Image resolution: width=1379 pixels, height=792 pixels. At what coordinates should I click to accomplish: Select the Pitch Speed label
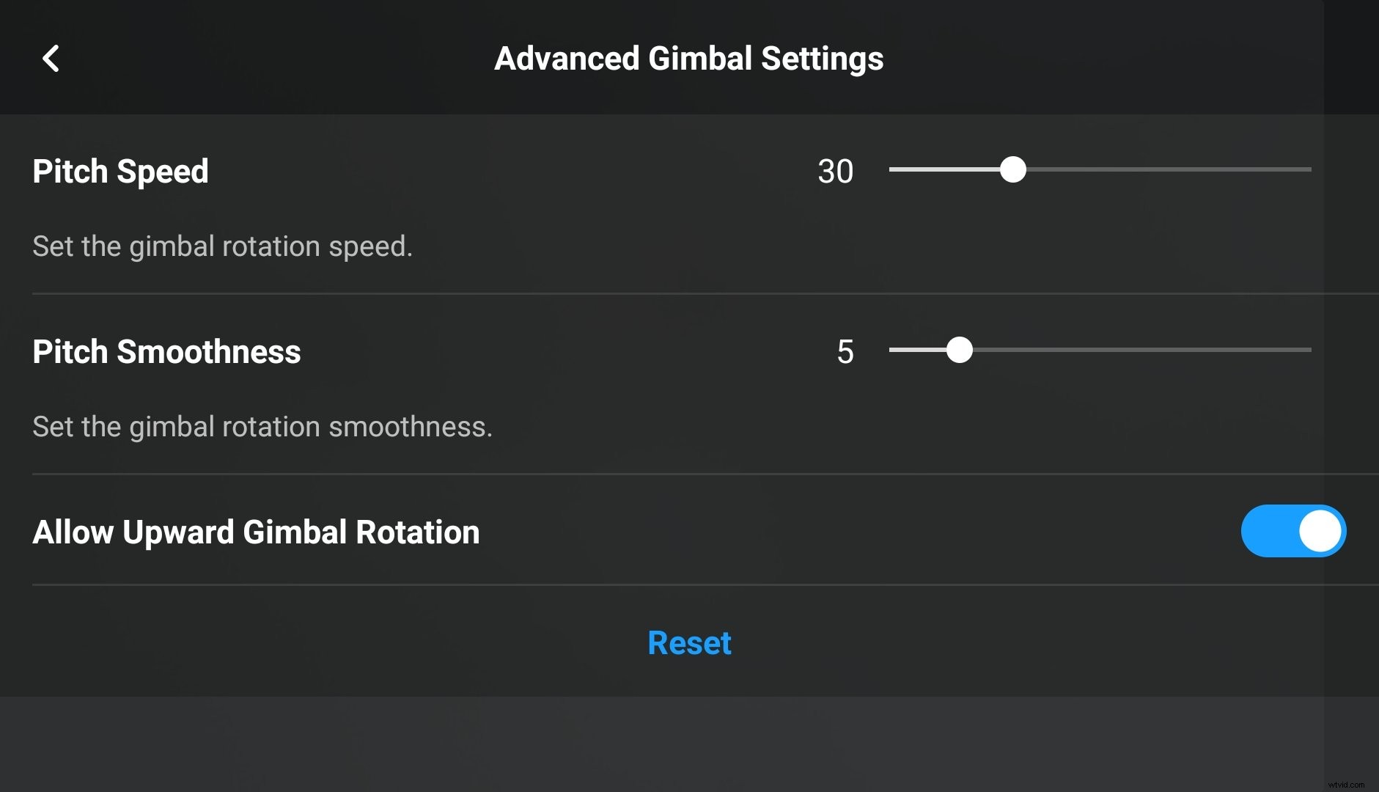119,171
